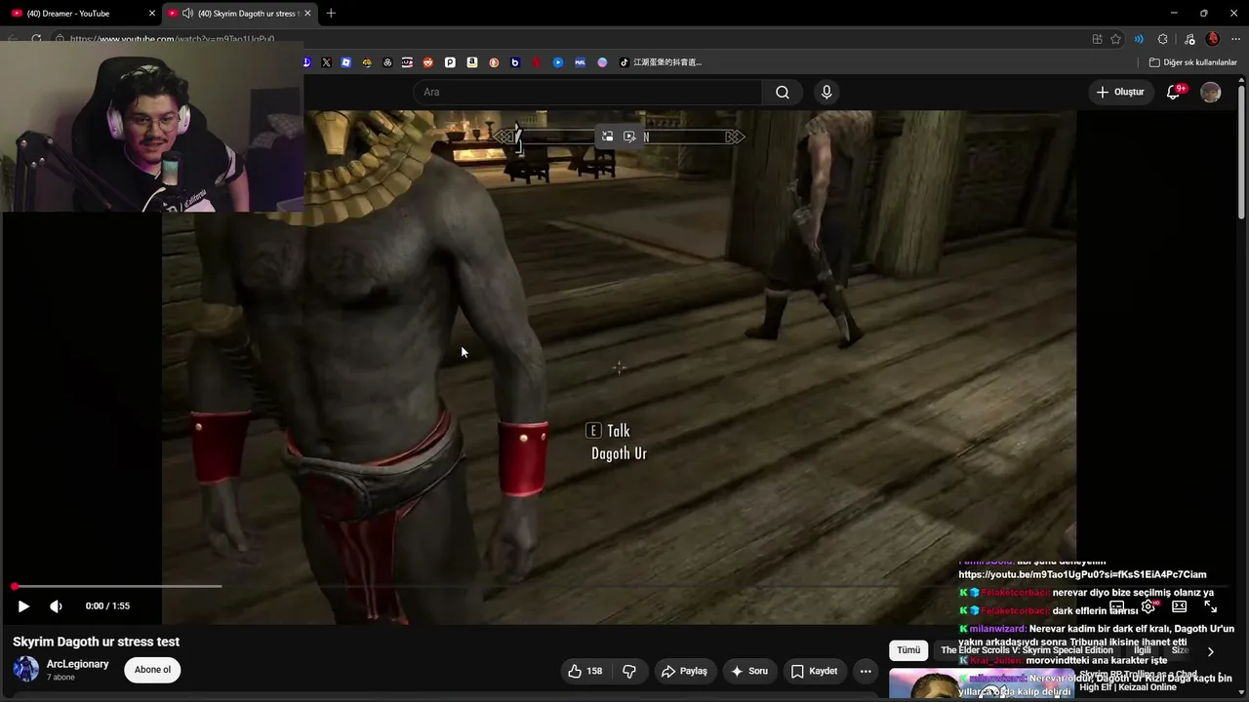Reload the page with refresh icon
Screen dimensions: 1249x702
[x=36, y=39]
